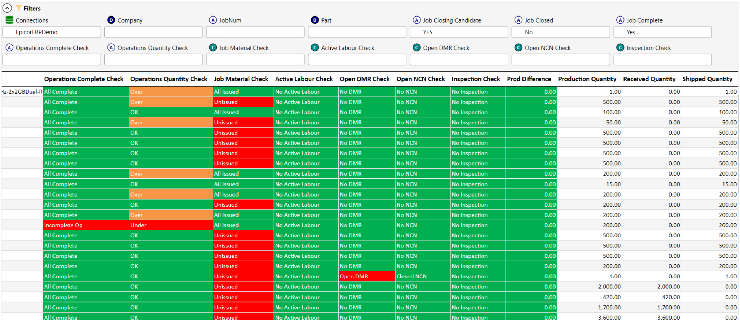Image resolution: width=740 pixels, height=322 pixels.
Task: Select the Closed NCN cell
Action: click(x=422, y=276)
